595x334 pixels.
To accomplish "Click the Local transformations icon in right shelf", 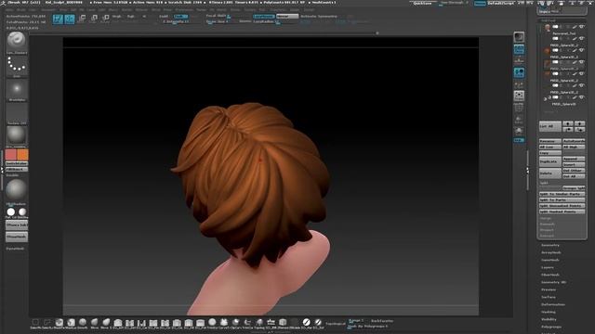I will click(x=519, y=72).
